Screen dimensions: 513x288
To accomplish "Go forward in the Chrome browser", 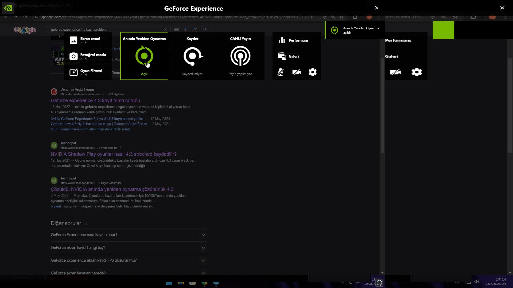I will click(15, 17).
